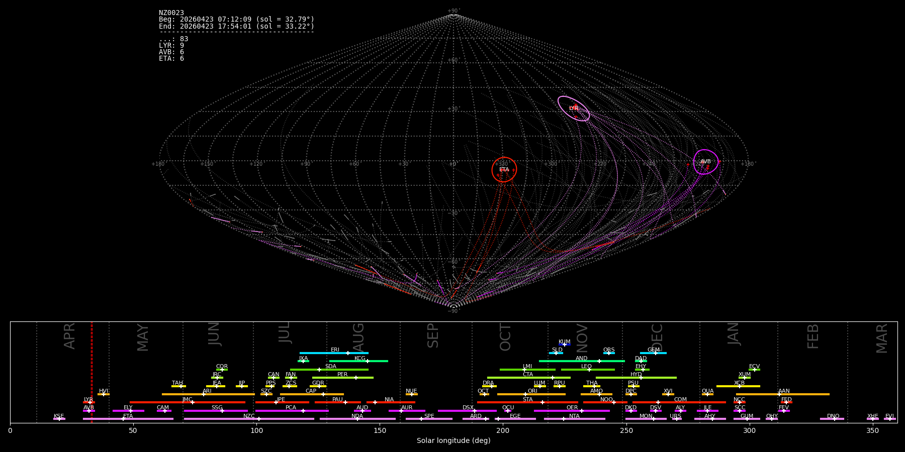Click the LEO shower label in the timeline

pos(586,367)
